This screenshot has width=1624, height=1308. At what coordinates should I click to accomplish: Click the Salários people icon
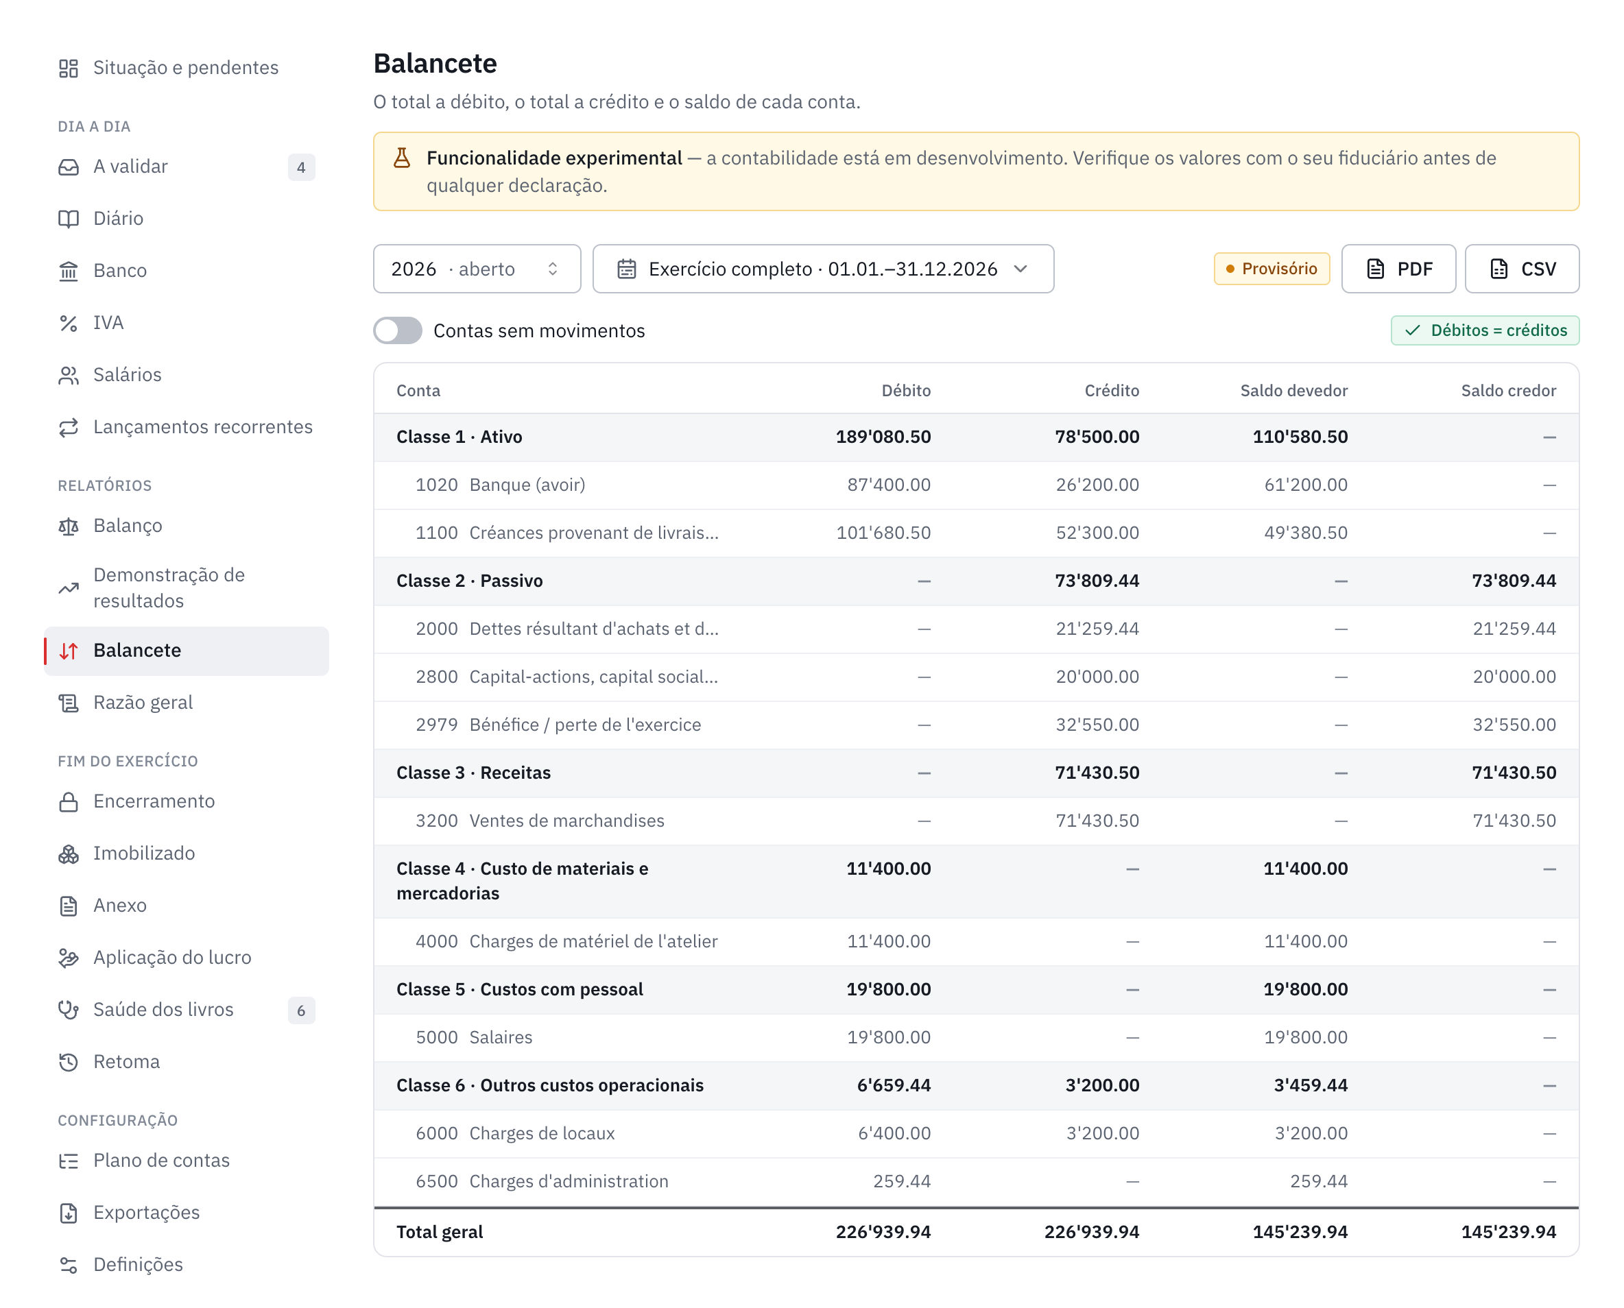69,374
